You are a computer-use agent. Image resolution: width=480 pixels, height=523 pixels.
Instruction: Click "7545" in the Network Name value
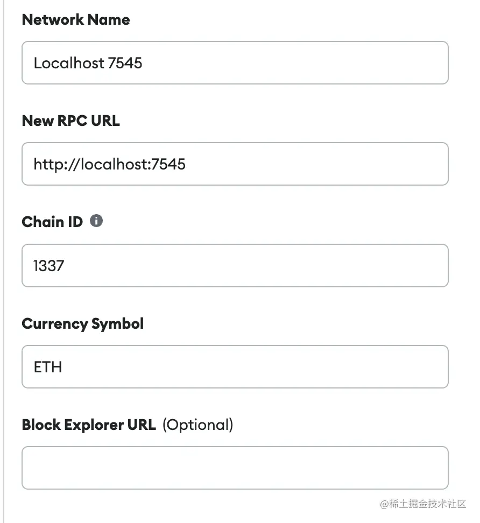click(x=125, y=63)
